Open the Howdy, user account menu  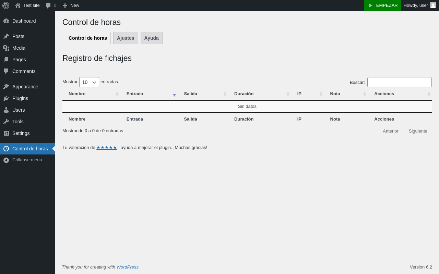420,5
